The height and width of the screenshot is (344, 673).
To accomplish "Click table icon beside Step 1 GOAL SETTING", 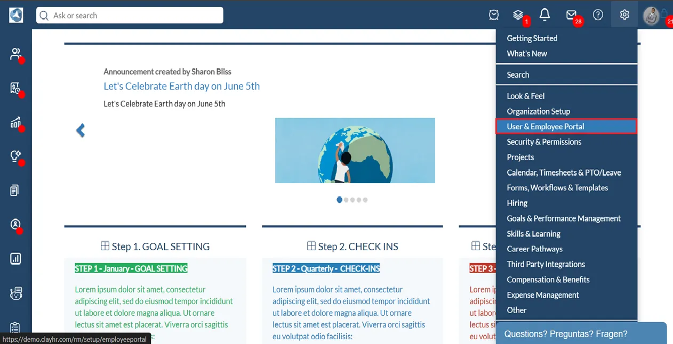I will [105, 245].
